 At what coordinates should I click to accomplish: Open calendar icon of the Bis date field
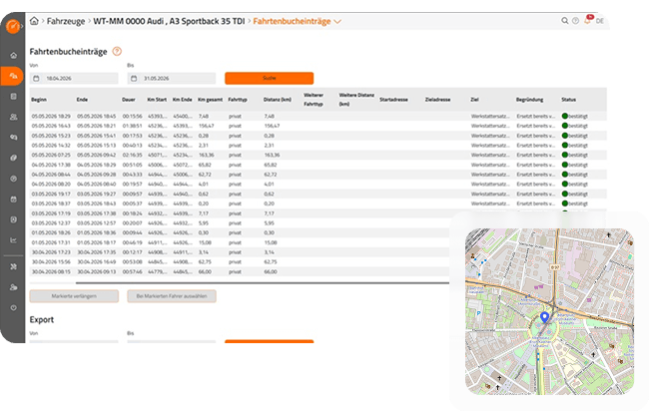coord(134,78)
